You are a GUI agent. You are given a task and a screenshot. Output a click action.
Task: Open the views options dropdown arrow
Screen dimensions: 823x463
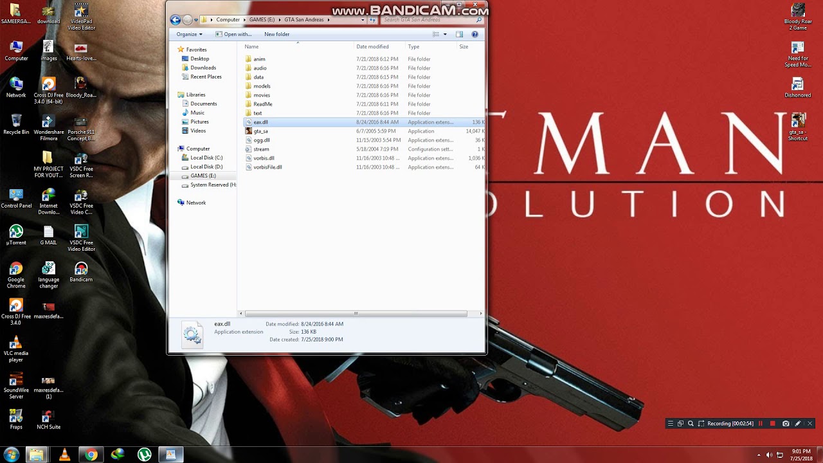point(445,34)
